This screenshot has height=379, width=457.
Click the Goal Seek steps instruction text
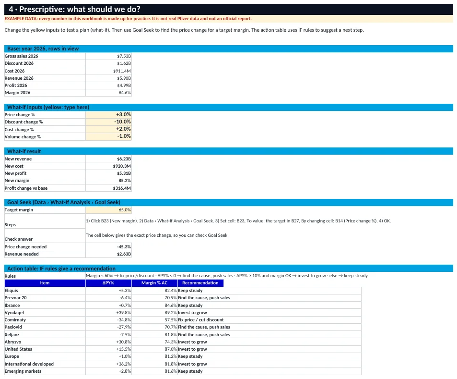238,221
